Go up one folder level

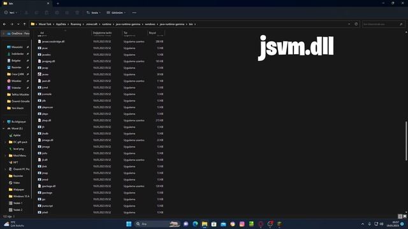point(24,24)
